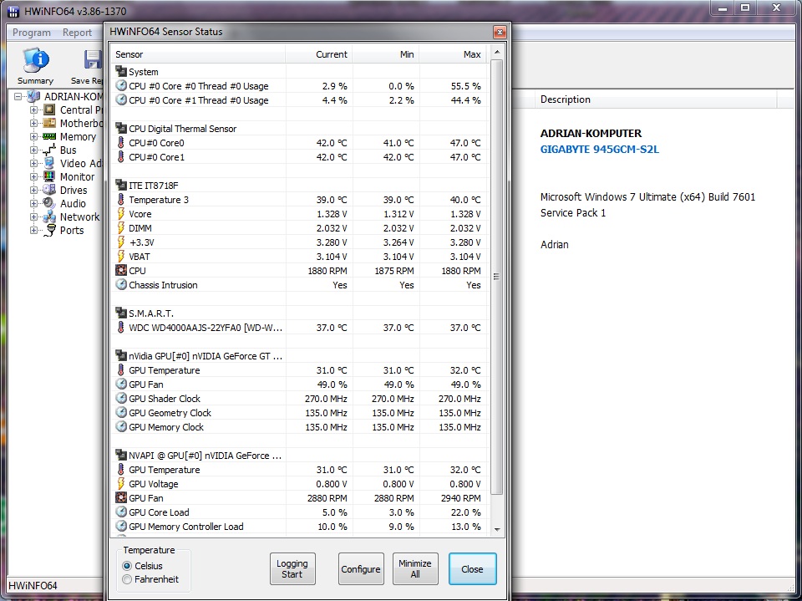Select the VBAT voltage row
This screenshot has height=601, width=802.
pos(299,257)
